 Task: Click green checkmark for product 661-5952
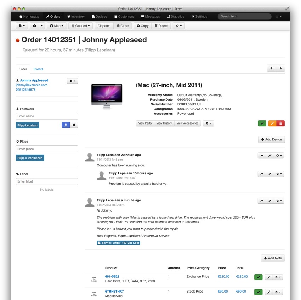259,277
